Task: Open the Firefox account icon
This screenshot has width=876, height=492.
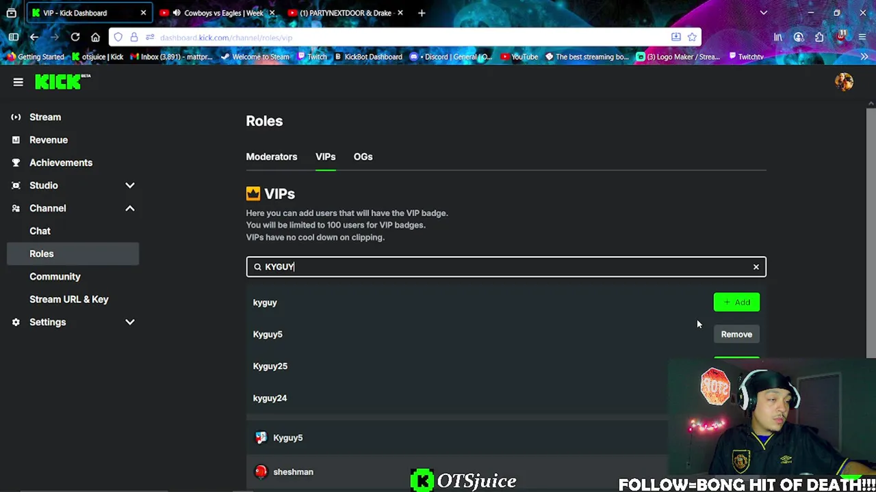Action: click(x=799, y=37)
